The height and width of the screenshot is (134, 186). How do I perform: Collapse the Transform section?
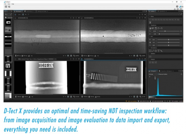tap(150, 25)
